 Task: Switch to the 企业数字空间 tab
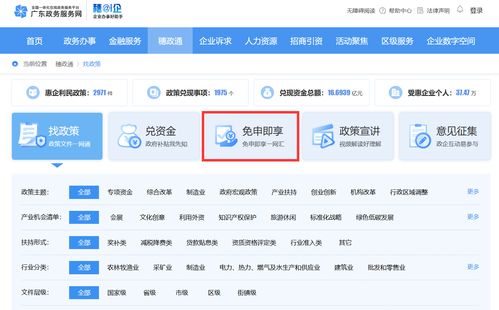point(451,41)
